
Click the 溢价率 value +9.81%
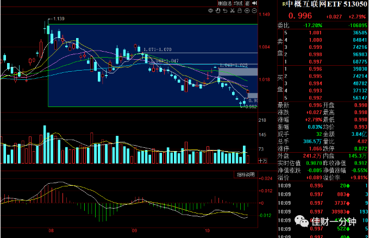pyautogui.click(x=359, y=178)
